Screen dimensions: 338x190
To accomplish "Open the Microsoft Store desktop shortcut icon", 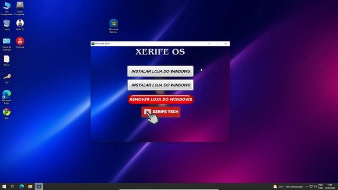I will pyautogui.click(x=114, y=26).
